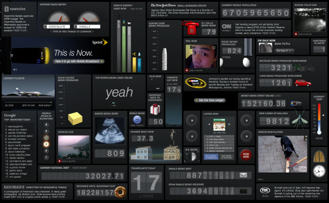Screen dimensions: 329x203
Task: Select elevator floor button 2
Action: 46,150
